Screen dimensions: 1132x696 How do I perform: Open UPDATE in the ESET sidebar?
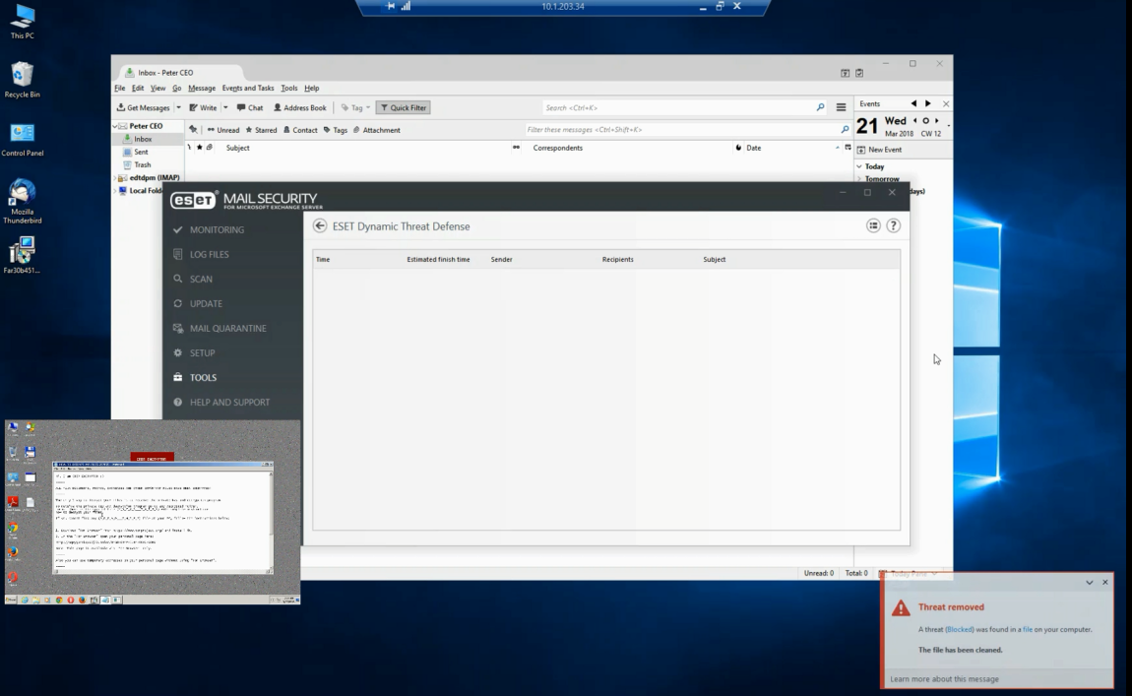[x=206, y=303]
